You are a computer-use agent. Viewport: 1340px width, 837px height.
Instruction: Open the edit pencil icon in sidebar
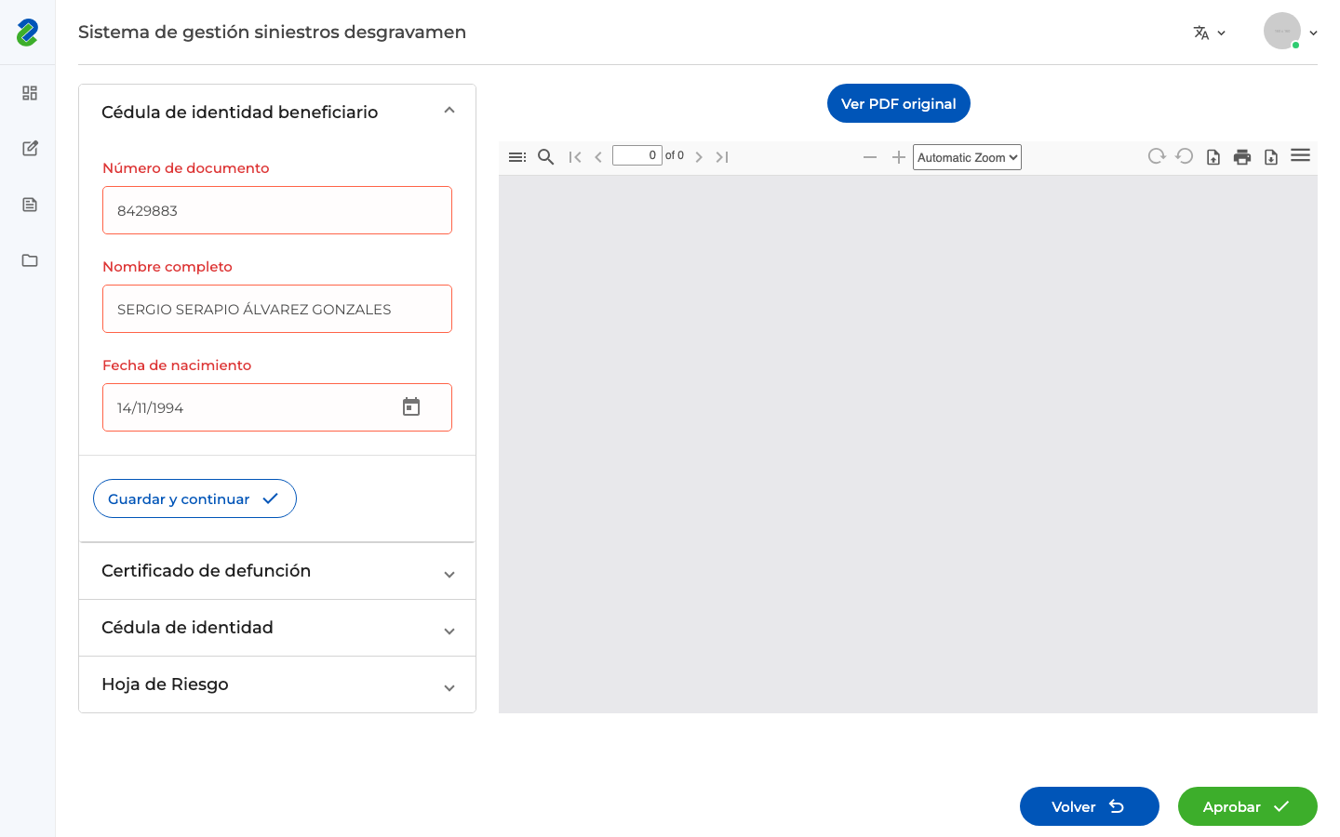point(30,149)
